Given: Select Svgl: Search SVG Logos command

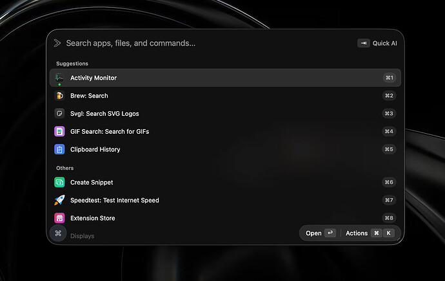Looking at the screenshot, I should pos(225,113).
